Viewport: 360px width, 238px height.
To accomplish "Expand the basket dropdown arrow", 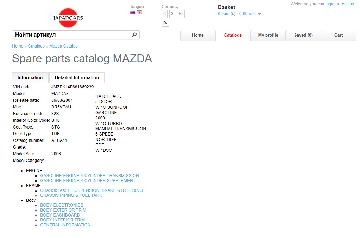I will click(260, 14).
